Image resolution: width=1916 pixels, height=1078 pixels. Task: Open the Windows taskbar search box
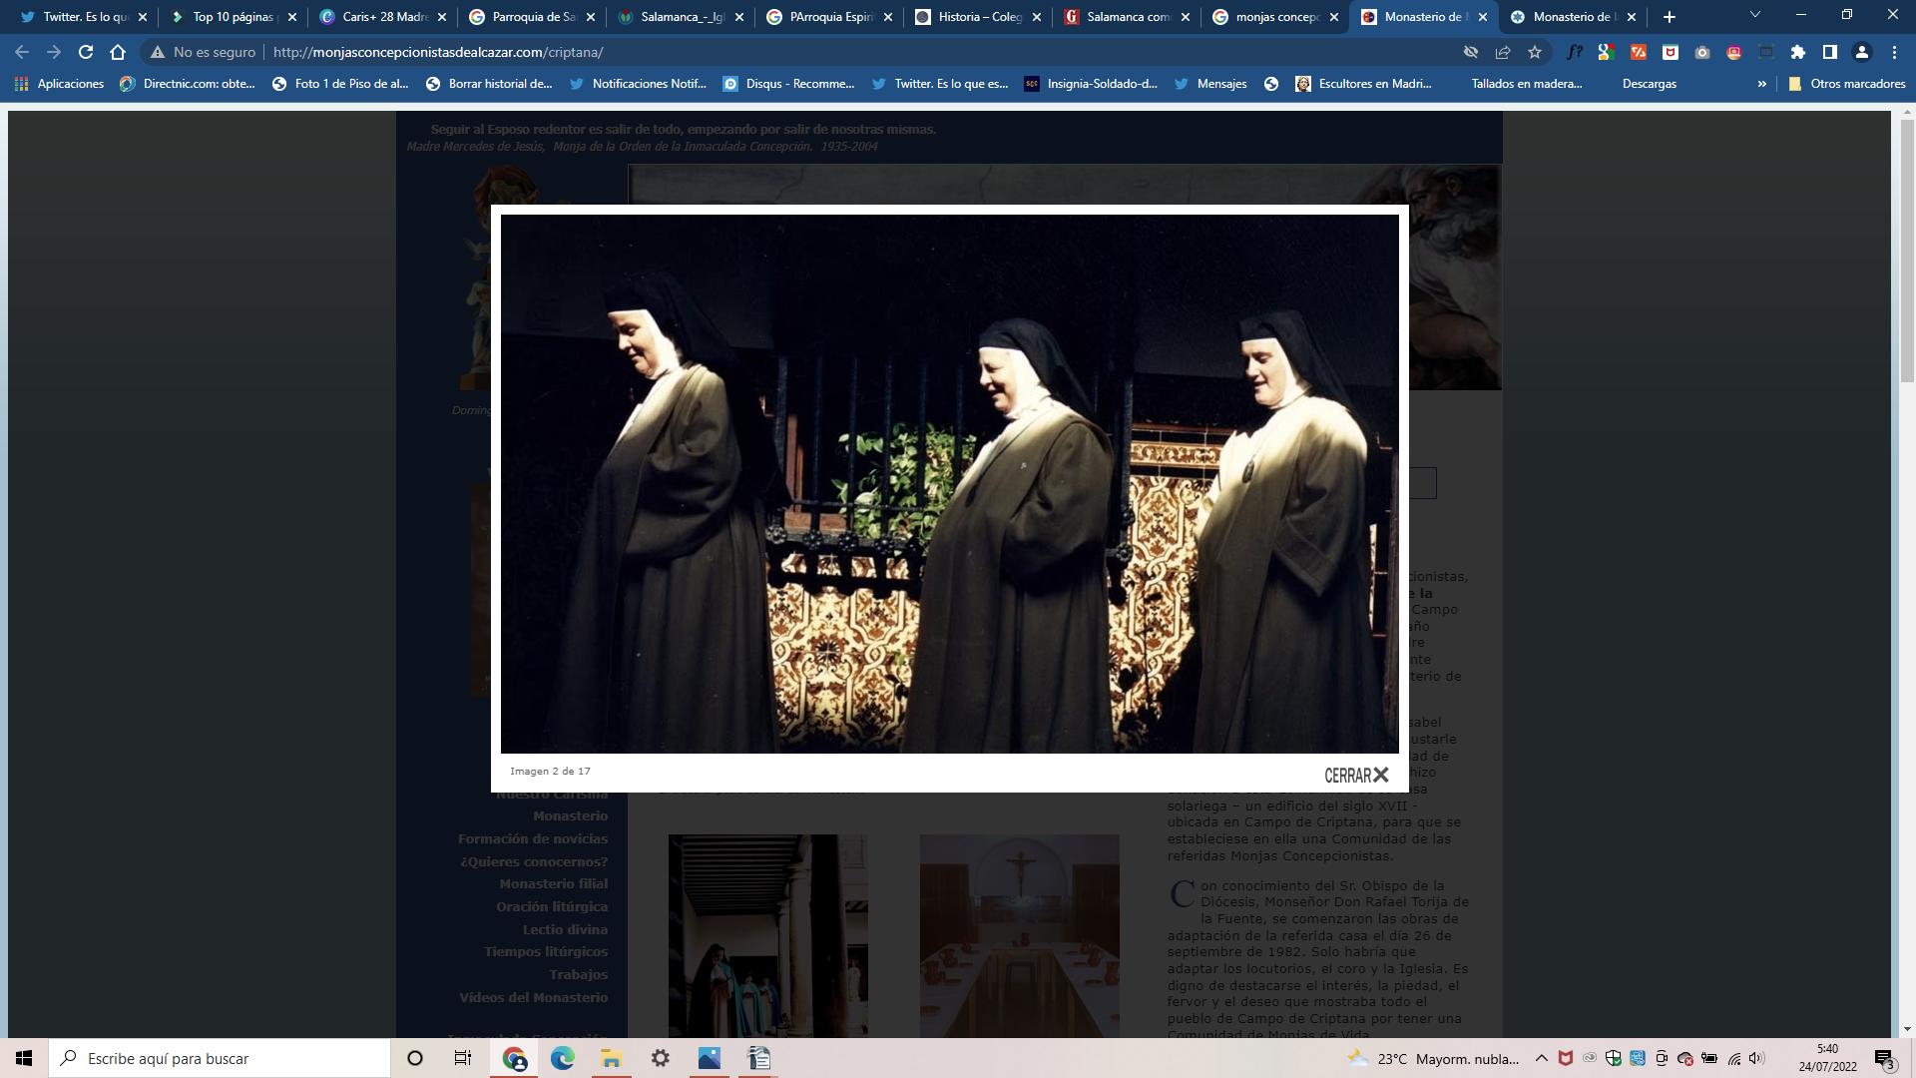(220, 1058)
